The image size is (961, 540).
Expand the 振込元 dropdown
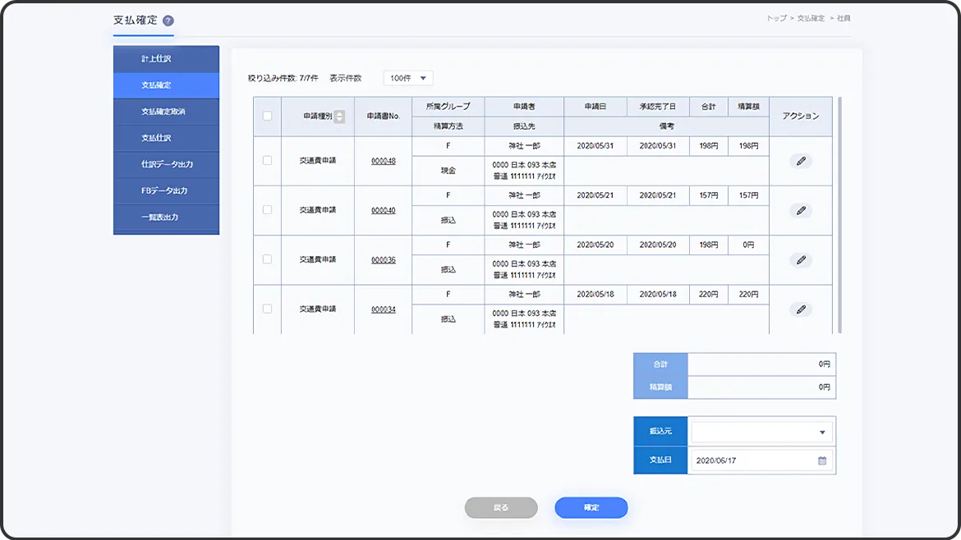point(761,432)
